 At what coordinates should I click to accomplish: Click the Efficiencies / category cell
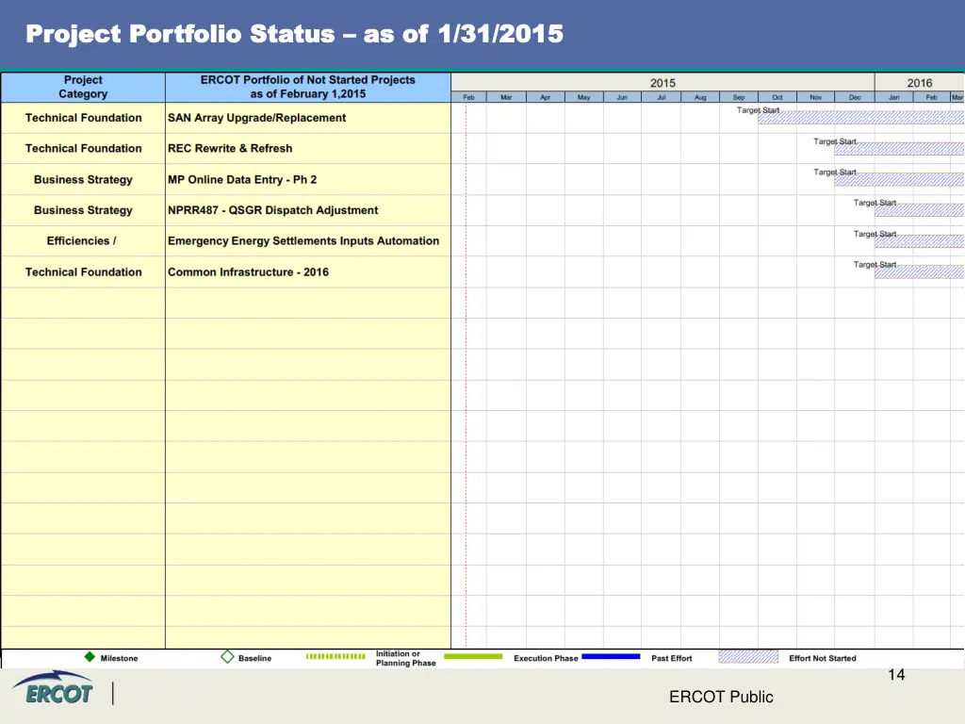coord(81,240)
